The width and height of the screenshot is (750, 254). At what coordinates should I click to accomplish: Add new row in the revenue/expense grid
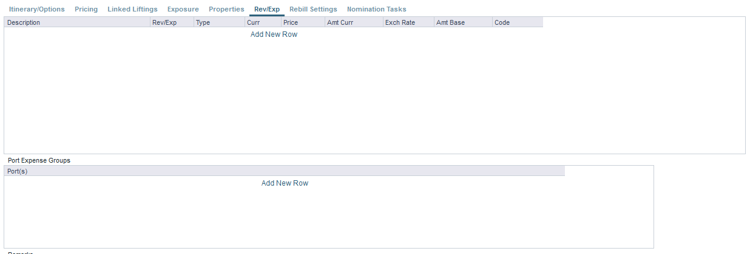(274, 34)
